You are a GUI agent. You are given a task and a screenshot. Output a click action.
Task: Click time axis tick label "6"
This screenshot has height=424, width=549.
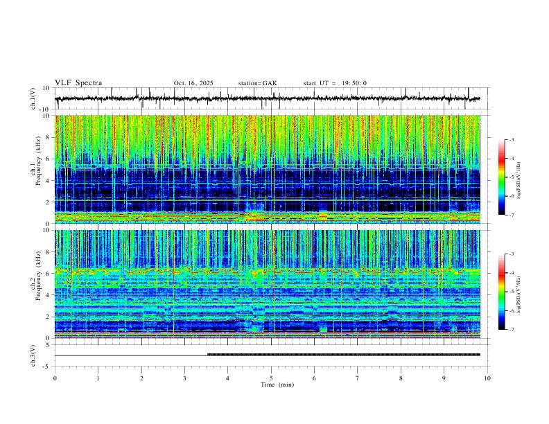click(314, 378)
